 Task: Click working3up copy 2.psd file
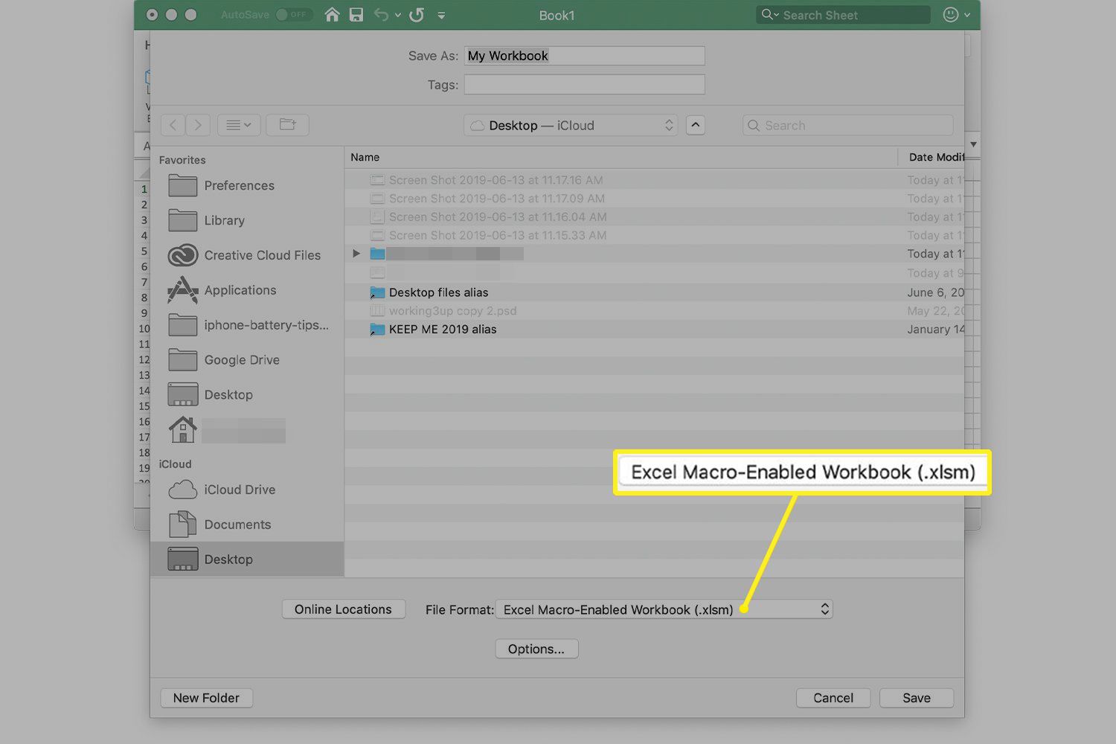pyautogui.click(x=654, y=311)
